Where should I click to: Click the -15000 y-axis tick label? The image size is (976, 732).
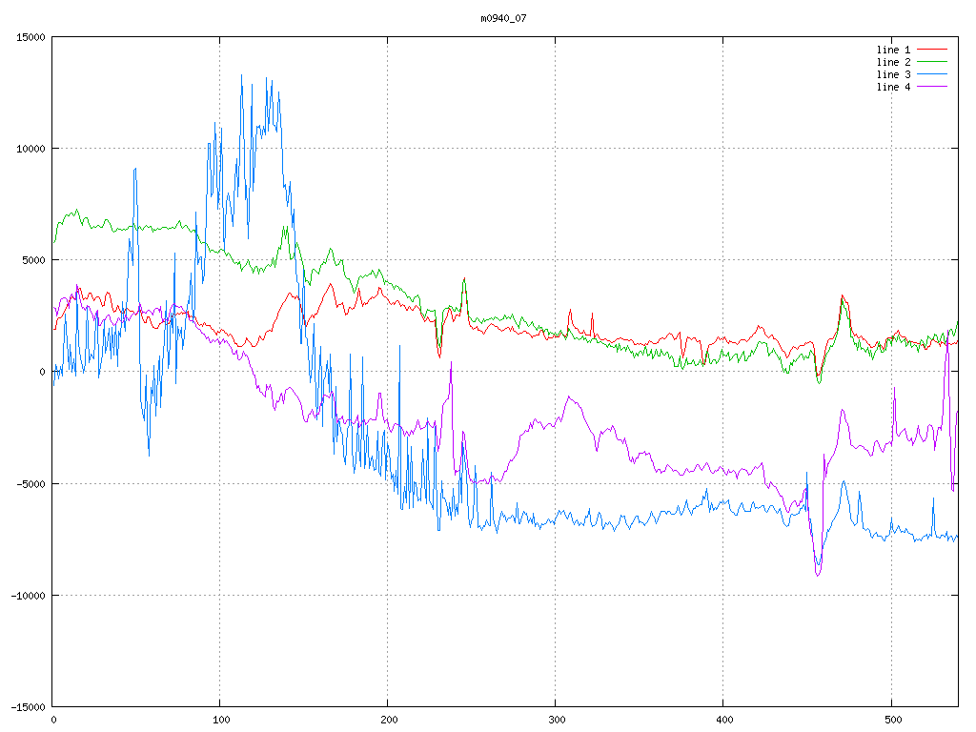pyautogui.click(x=26, y=707)
